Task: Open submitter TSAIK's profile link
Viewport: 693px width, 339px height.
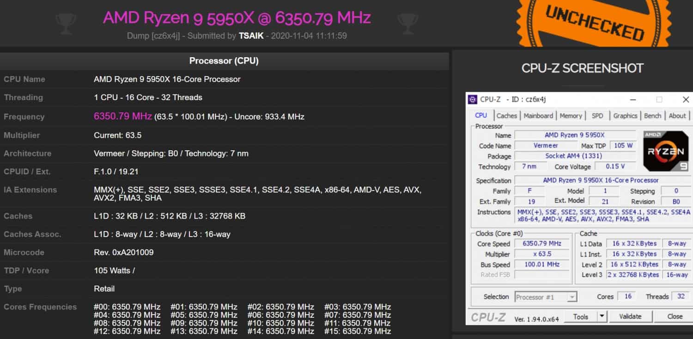Action: pyautogui.click(x=251, y=36)
